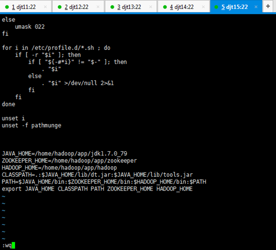Close the djt12:22 session tab

(98, 7)
